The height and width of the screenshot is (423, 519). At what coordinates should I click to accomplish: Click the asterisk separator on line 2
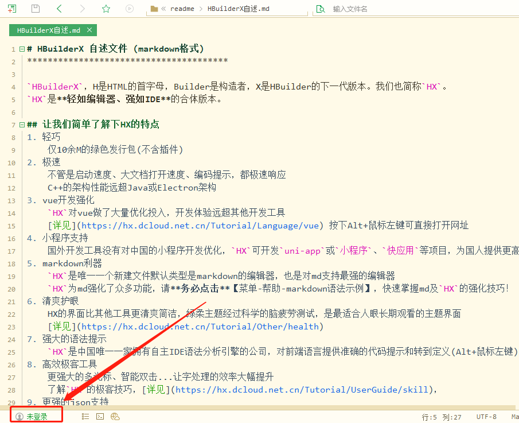tap(127, 61)
